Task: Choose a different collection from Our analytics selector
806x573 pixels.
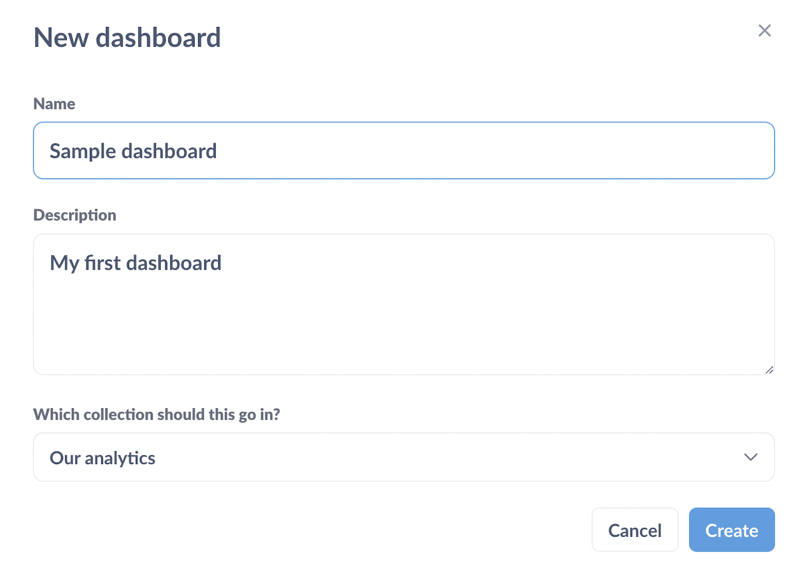Action: pyautogui.click(x=403, y=457)
